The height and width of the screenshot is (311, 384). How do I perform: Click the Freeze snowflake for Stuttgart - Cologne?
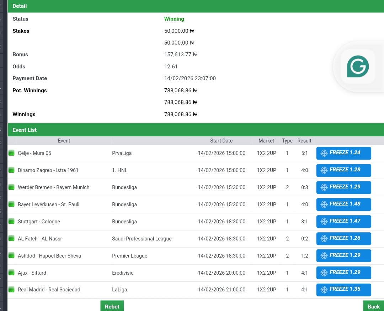(324, 221)
